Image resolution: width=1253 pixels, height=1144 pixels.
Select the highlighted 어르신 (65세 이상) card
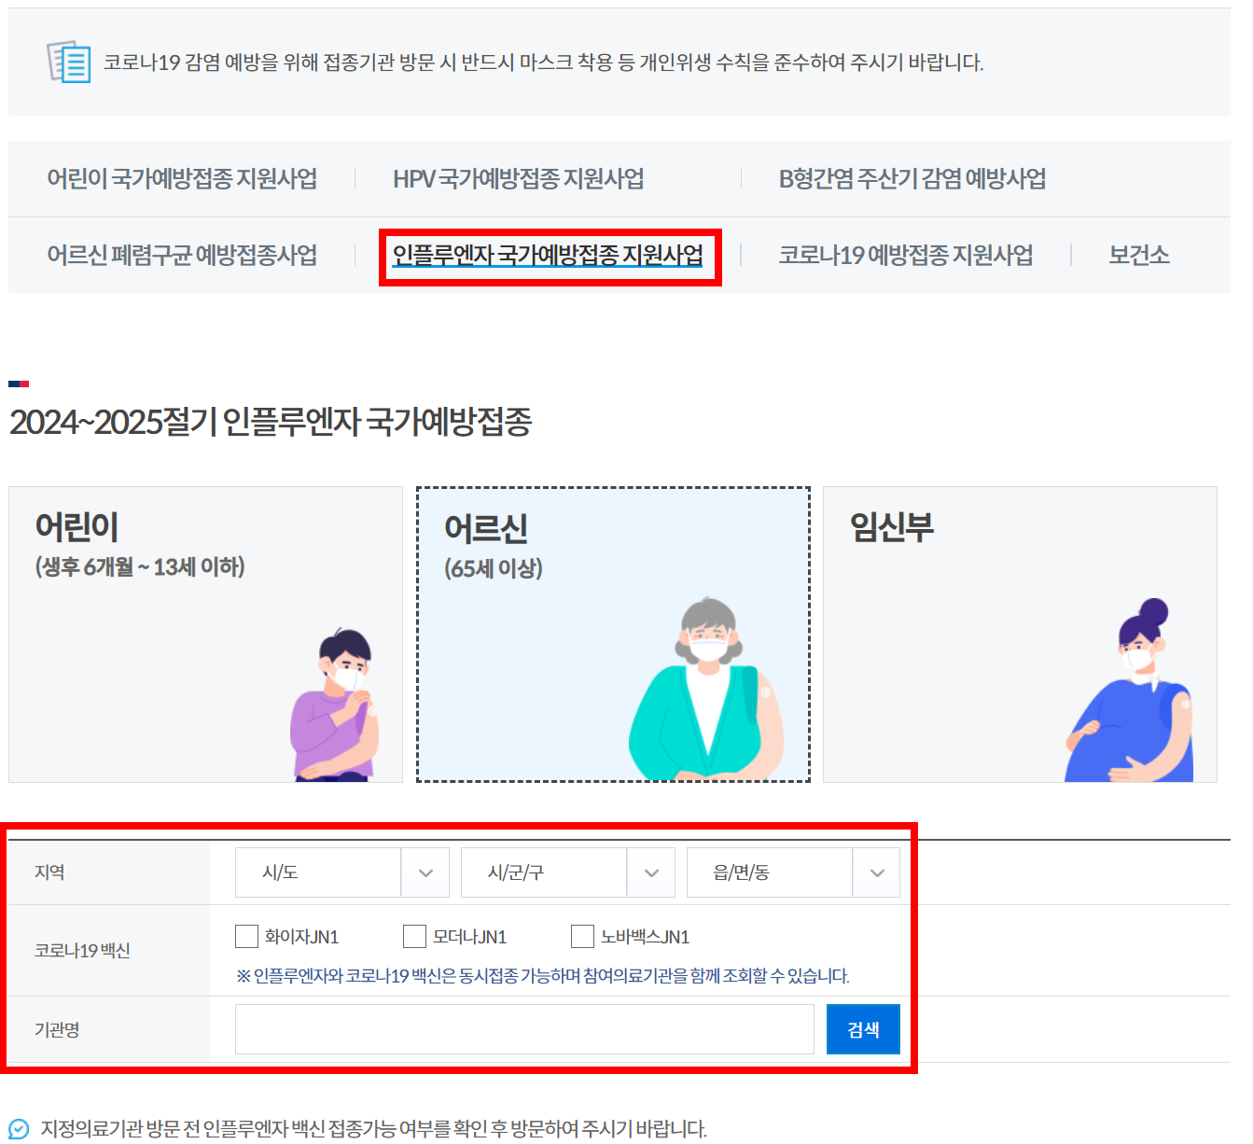[612, 635]
